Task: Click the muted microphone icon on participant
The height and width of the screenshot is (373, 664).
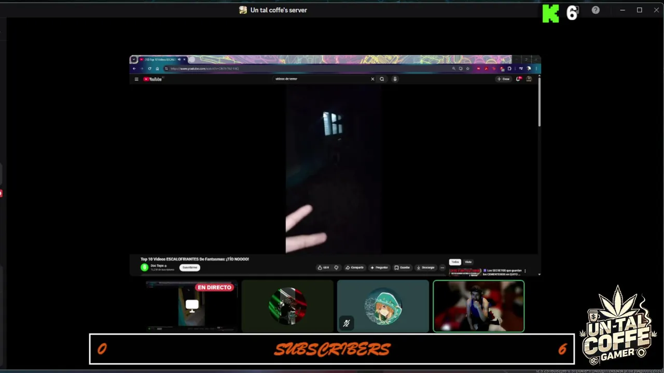Action: pyautogui.click(x=347, y=323)
